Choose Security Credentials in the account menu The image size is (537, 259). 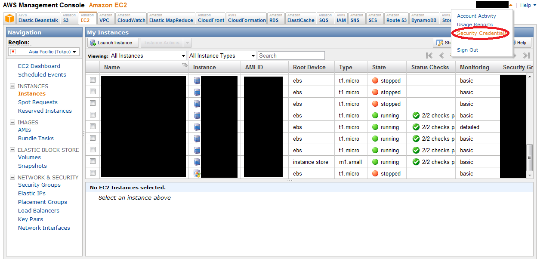click(481, 33)
